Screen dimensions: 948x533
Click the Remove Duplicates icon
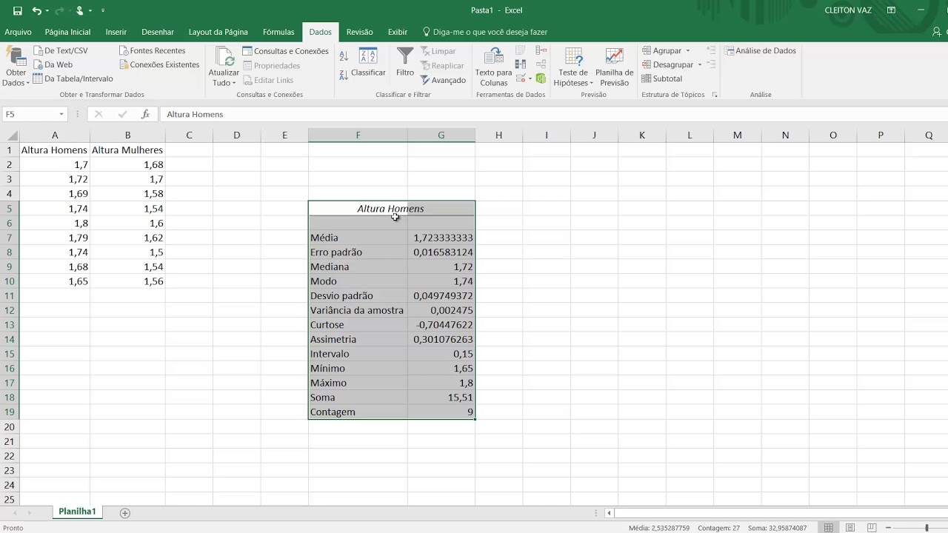click(x=521, y=64)
